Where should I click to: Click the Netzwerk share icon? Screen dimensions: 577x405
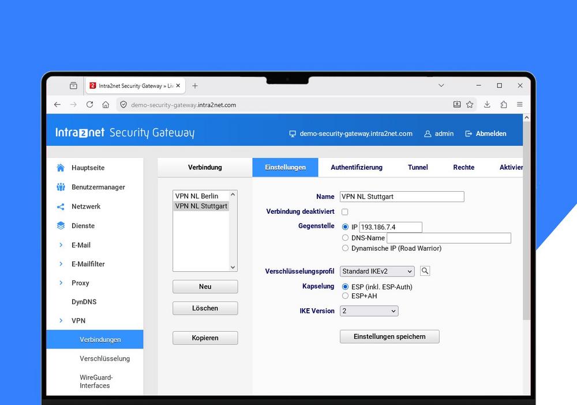pyautogui.click(x=61, y=207)
